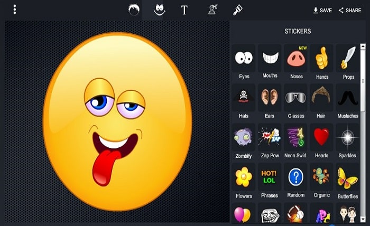Open the Hair sticker category

(322, 101)
